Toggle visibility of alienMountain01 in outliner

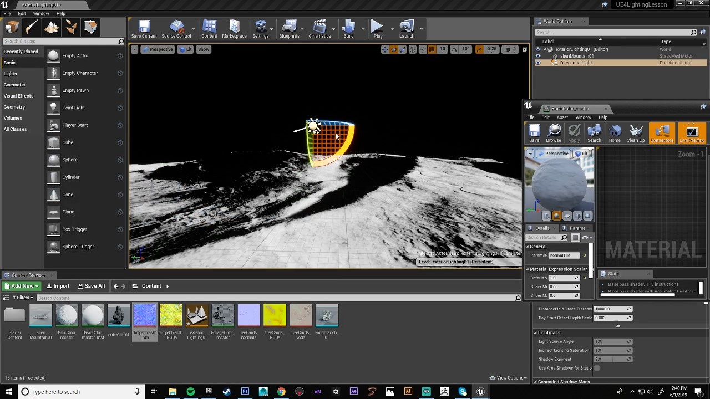pos(537,56)
